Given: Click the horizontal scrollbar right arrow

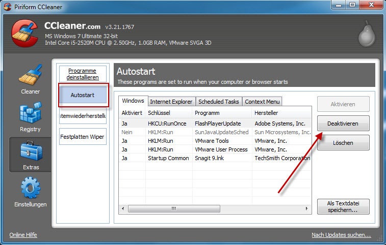Looking at the screenshot, I should pyautogui.click(x=307, y=208).
